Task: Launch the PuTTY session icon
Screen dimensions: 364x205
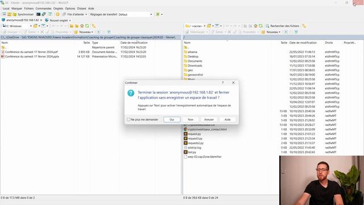Action: coord(44,14)
